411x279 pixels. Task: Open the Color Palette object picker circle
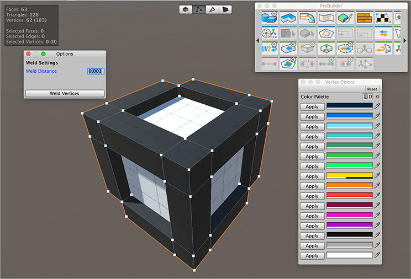click(x=377, y=96)
